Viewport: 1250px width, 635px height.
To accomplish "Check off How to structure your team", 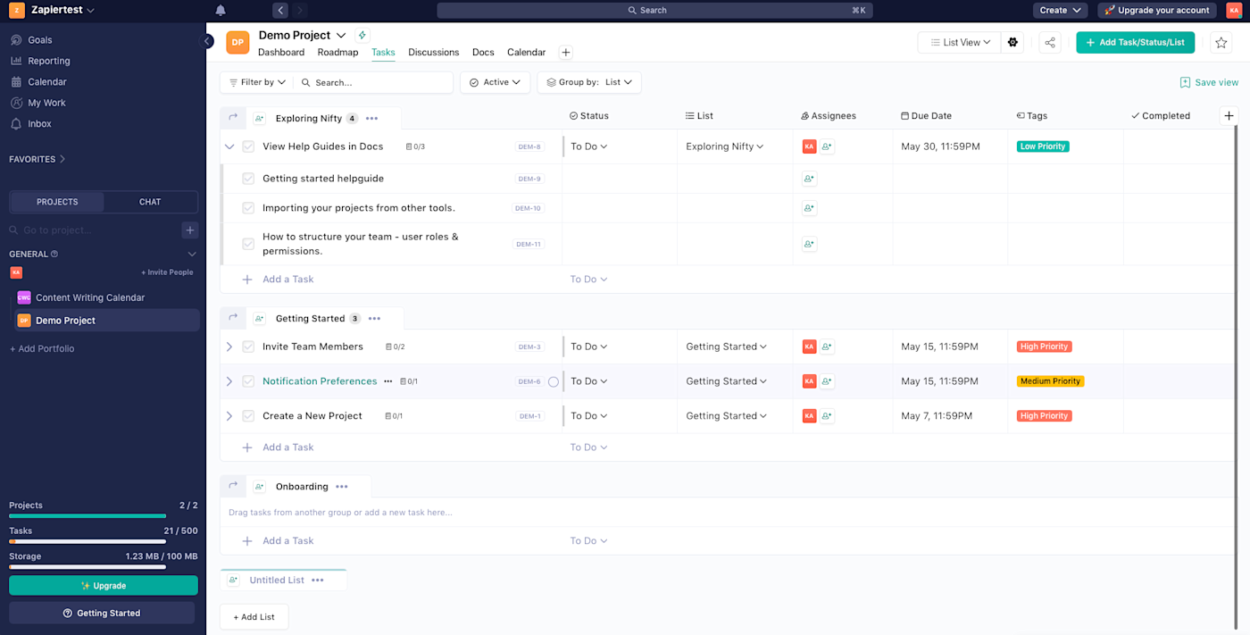I will click(248, 244).
